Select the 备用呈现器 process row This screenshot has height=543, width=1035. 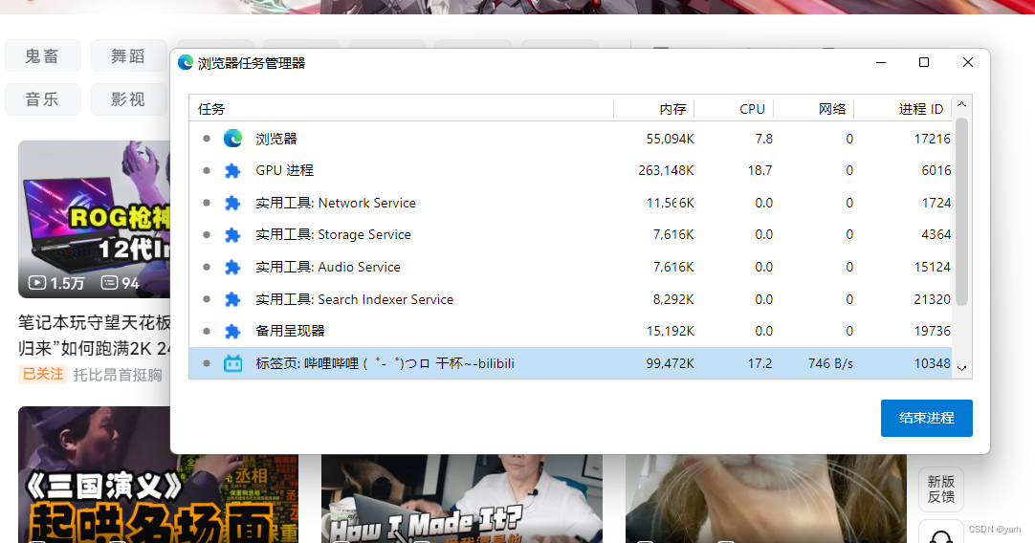[x=570, y=331]
